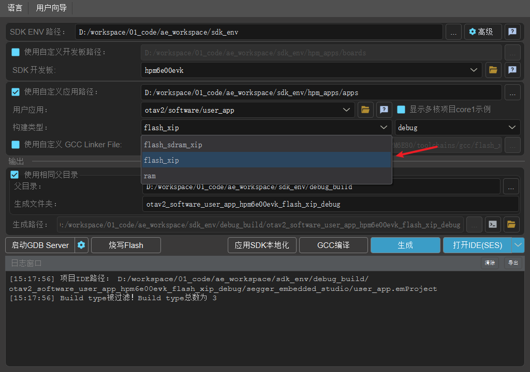Click the SDK ENV path input field
Image resolution: width=530 pixels, height=372 pixels.
coord(259,32)
